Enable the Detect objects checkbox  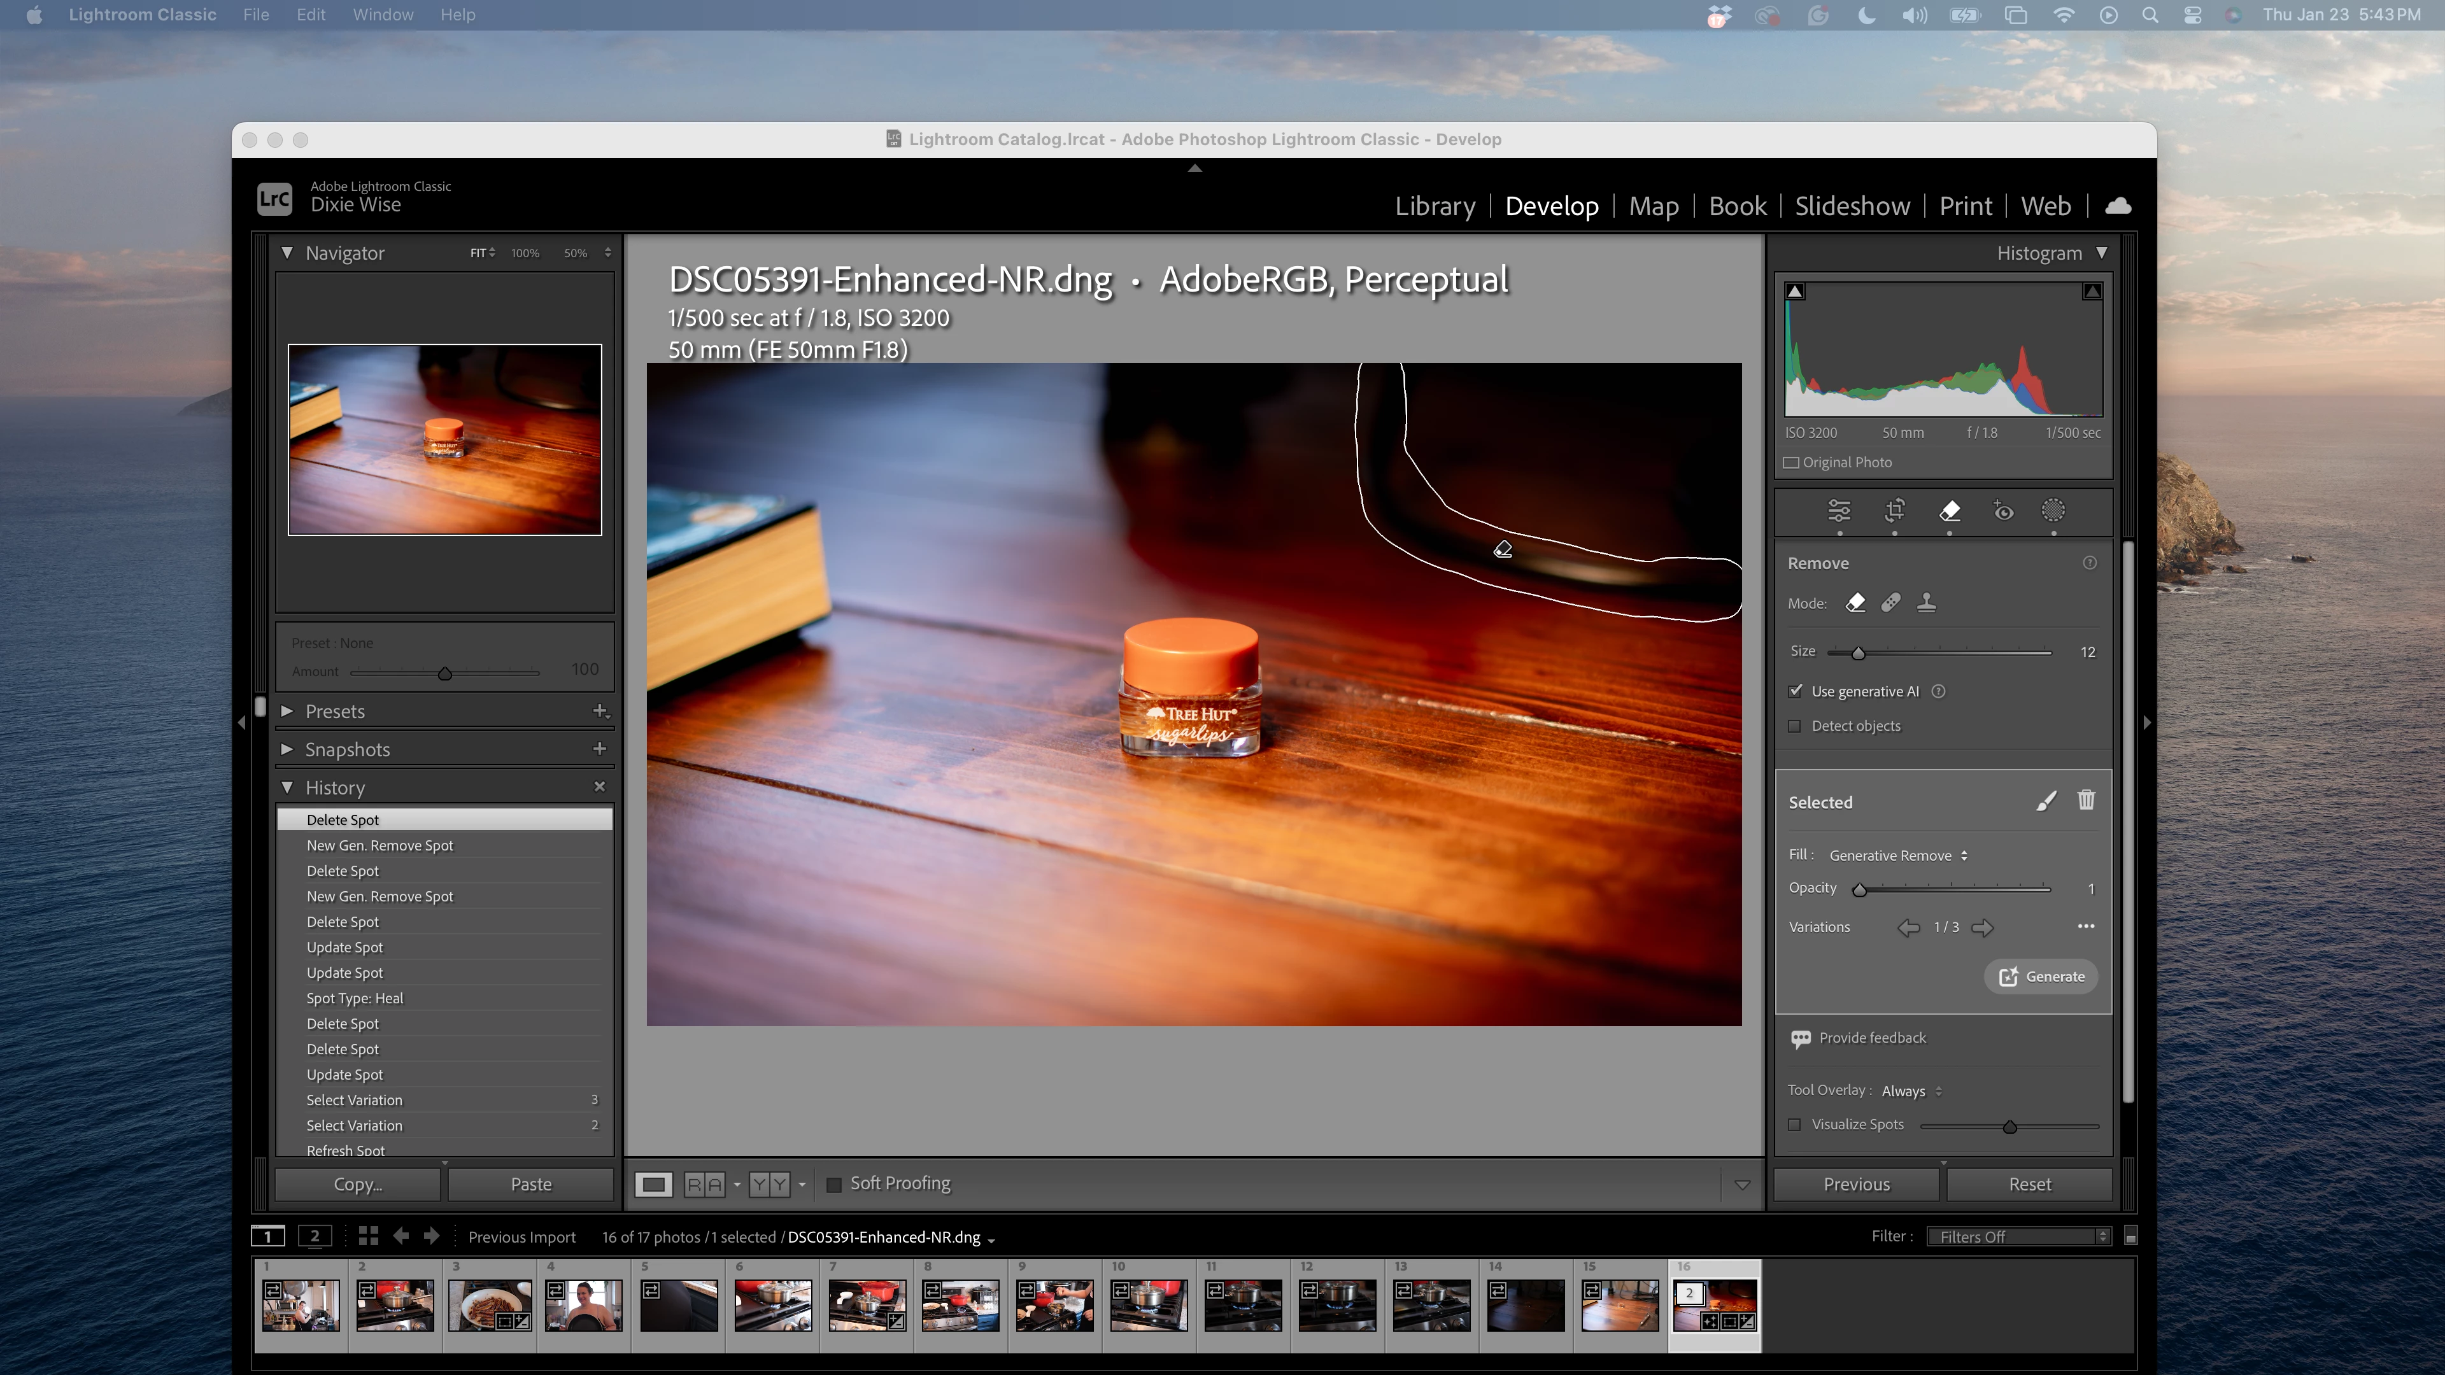(x=1795, y=726)
